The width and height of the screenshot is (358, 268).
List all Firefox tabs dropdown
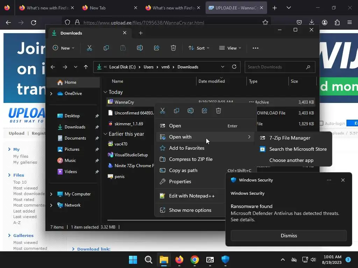coord(288,8)
